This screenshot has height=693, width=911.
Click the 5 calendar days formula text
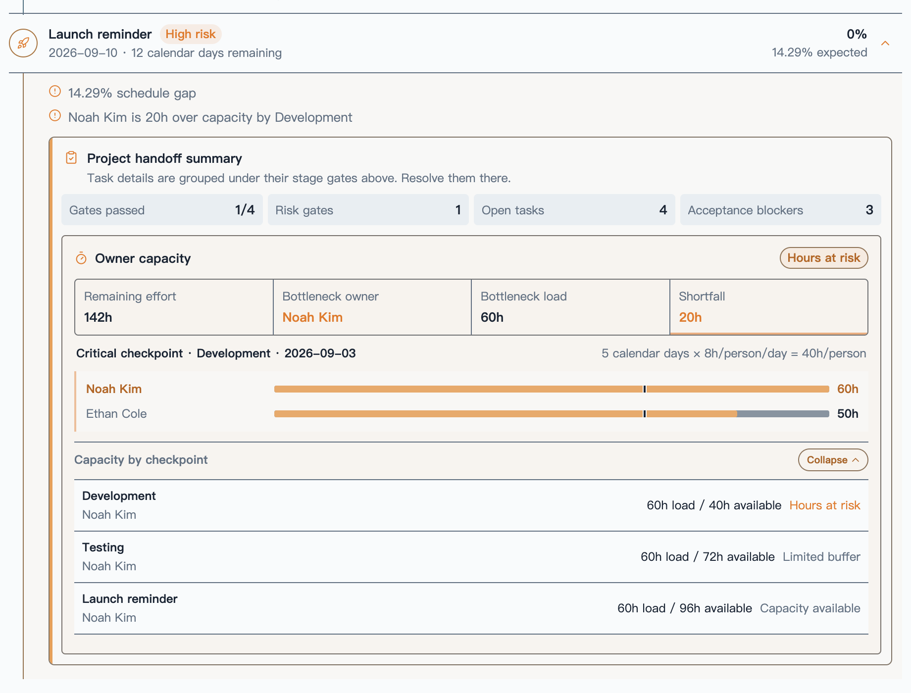tap(734, 353)
